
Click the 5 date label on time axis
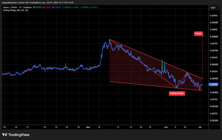click(x=175, y=127)
